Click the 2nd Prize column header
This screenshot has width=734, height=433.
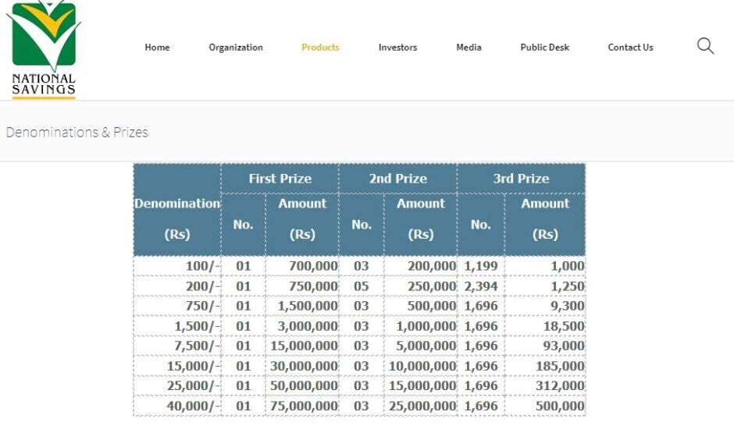[x=397, y=179]
